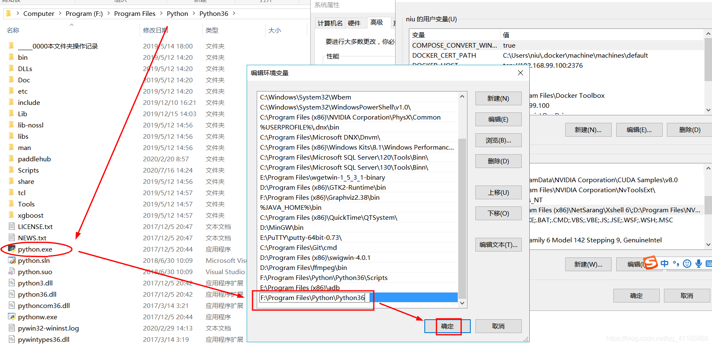The width and height of the screenshot is (712, 346).
Task: Expand breadcrumb arrow after Python36
Action: pos(234,13)
